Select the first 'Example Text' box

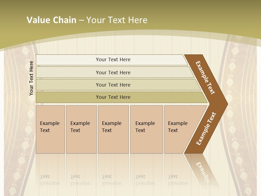(51, 129)
